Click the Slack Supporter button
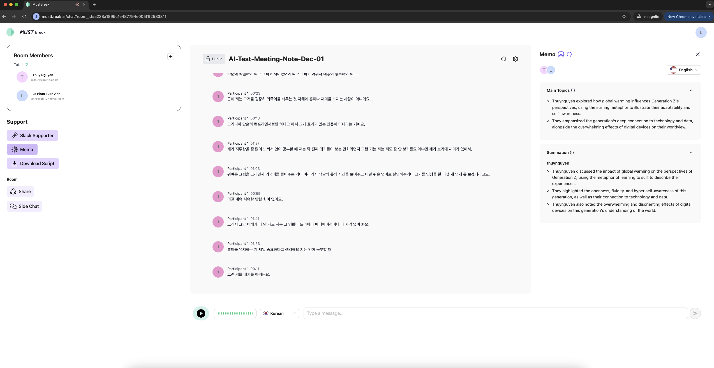Image resolution: width=714 pixels, height=368 pixels. pos(32,135)
